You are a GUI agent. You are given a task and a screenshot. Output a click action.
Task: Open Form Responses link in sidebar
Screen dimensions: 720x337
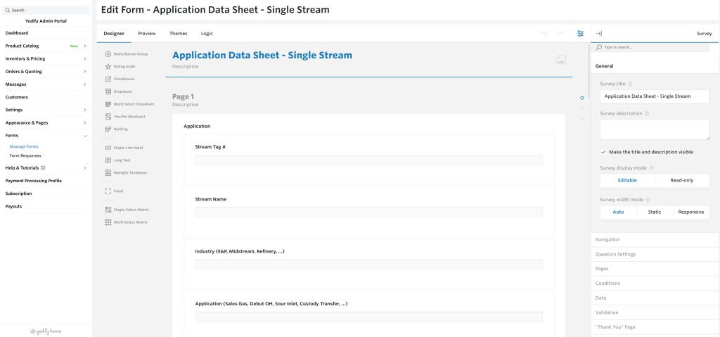25,155
